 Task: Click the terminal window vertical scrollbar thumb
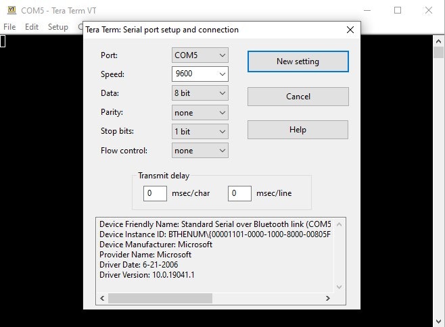[439, 53]
